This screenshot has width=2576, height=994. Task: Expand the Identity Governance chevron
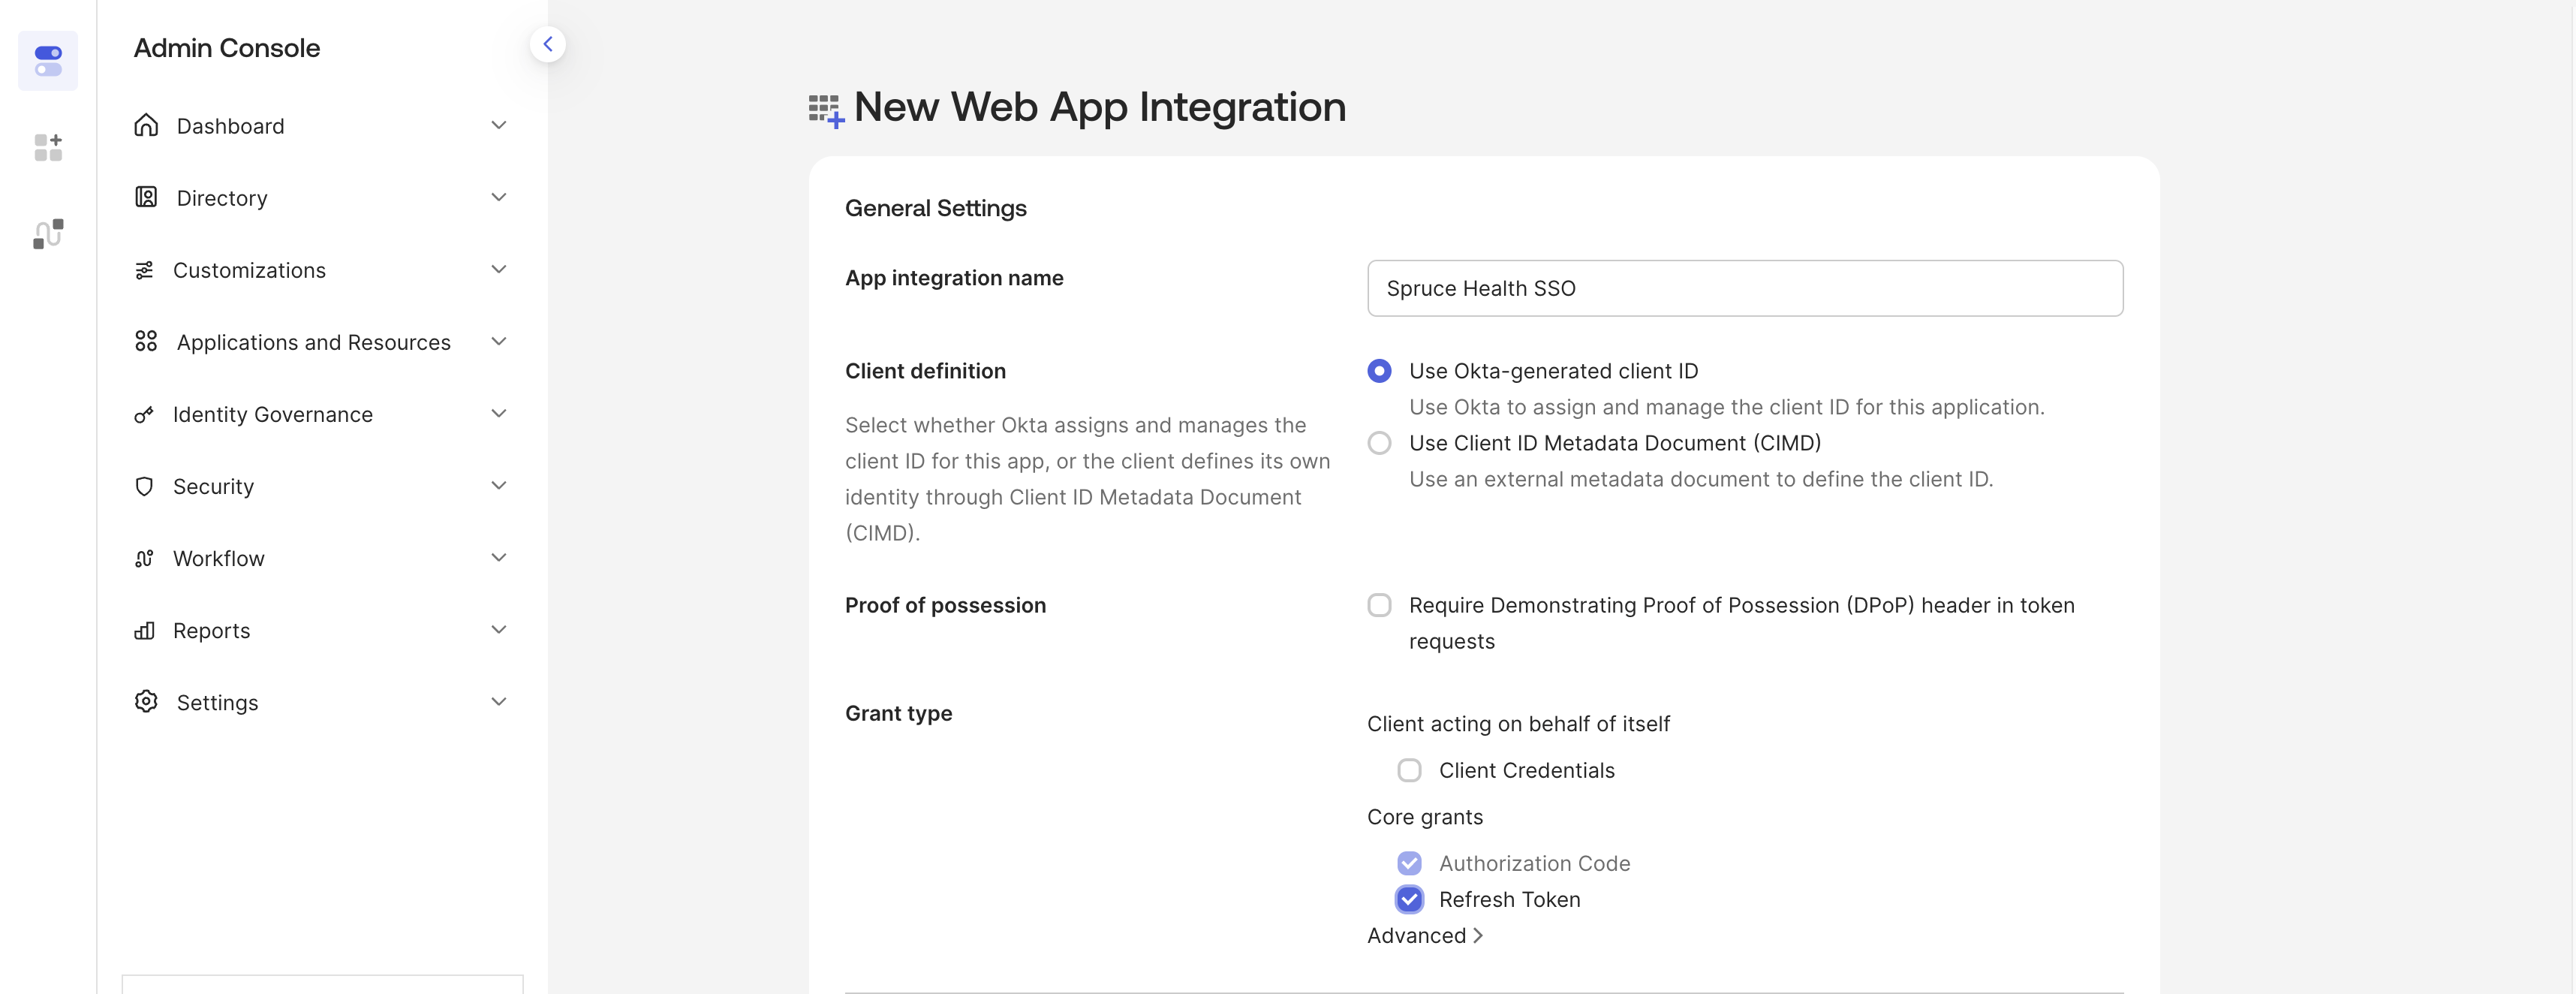499,413
